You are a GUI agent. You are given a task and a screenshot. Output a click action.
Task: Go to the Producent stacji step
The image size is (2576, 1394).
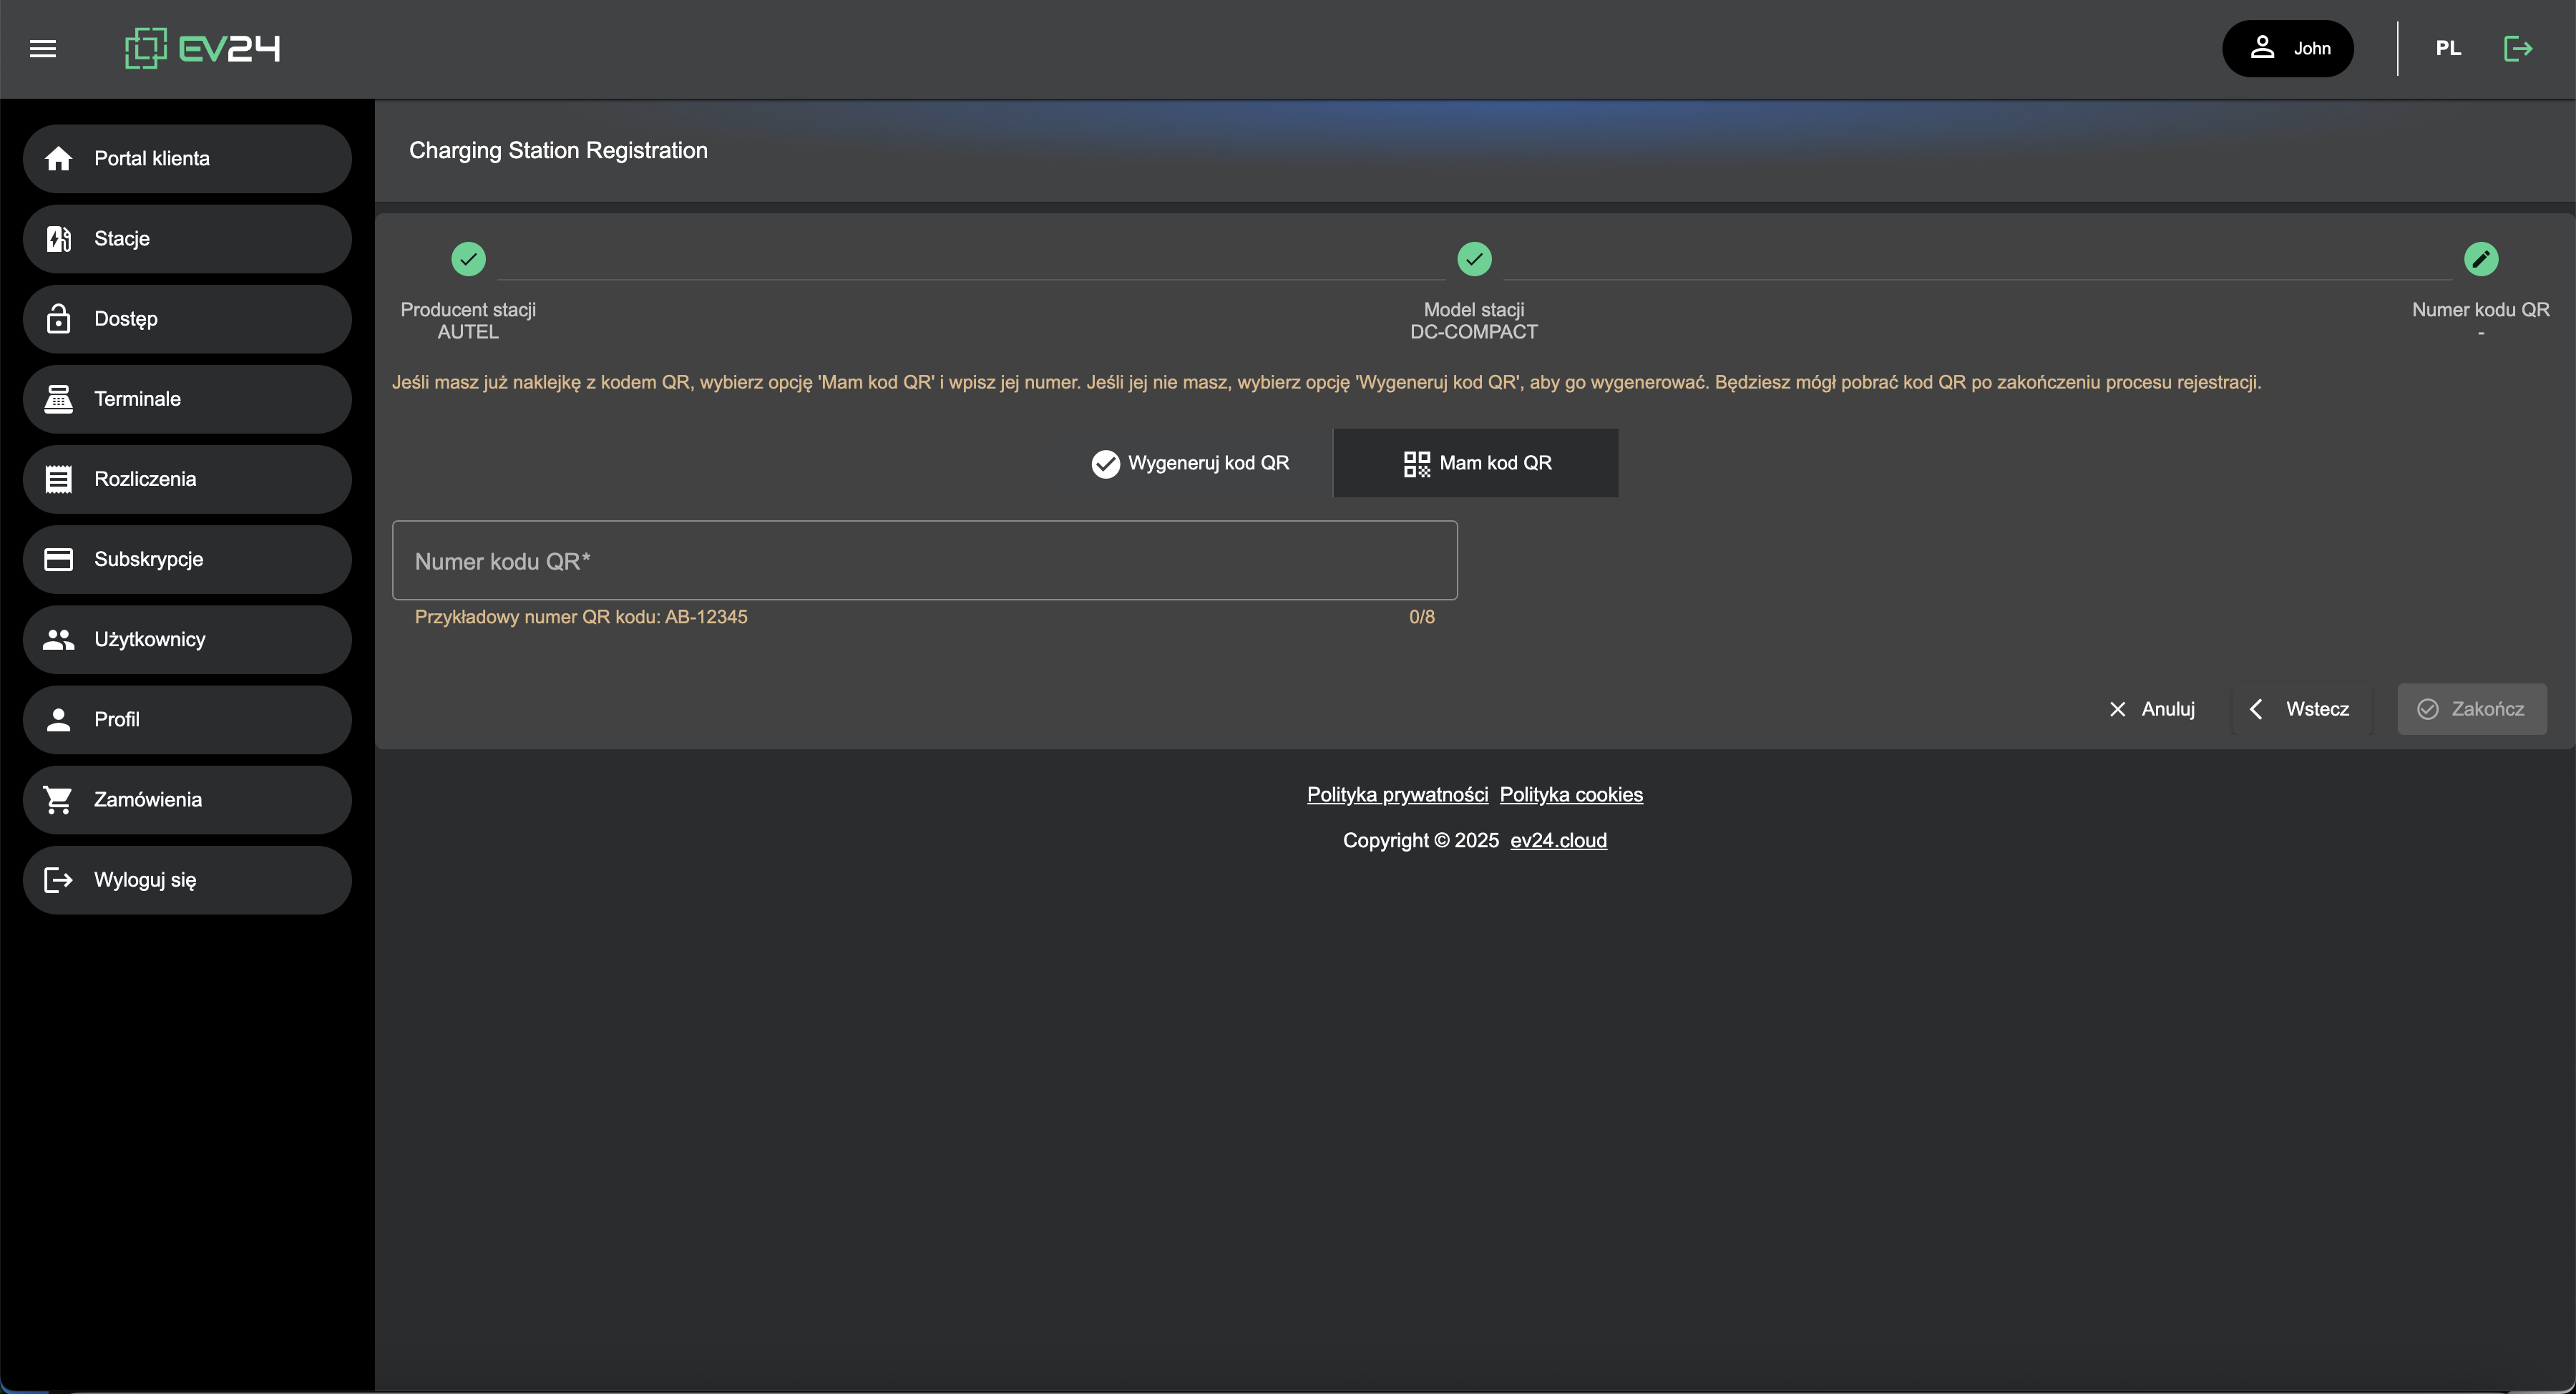point(468,259)
